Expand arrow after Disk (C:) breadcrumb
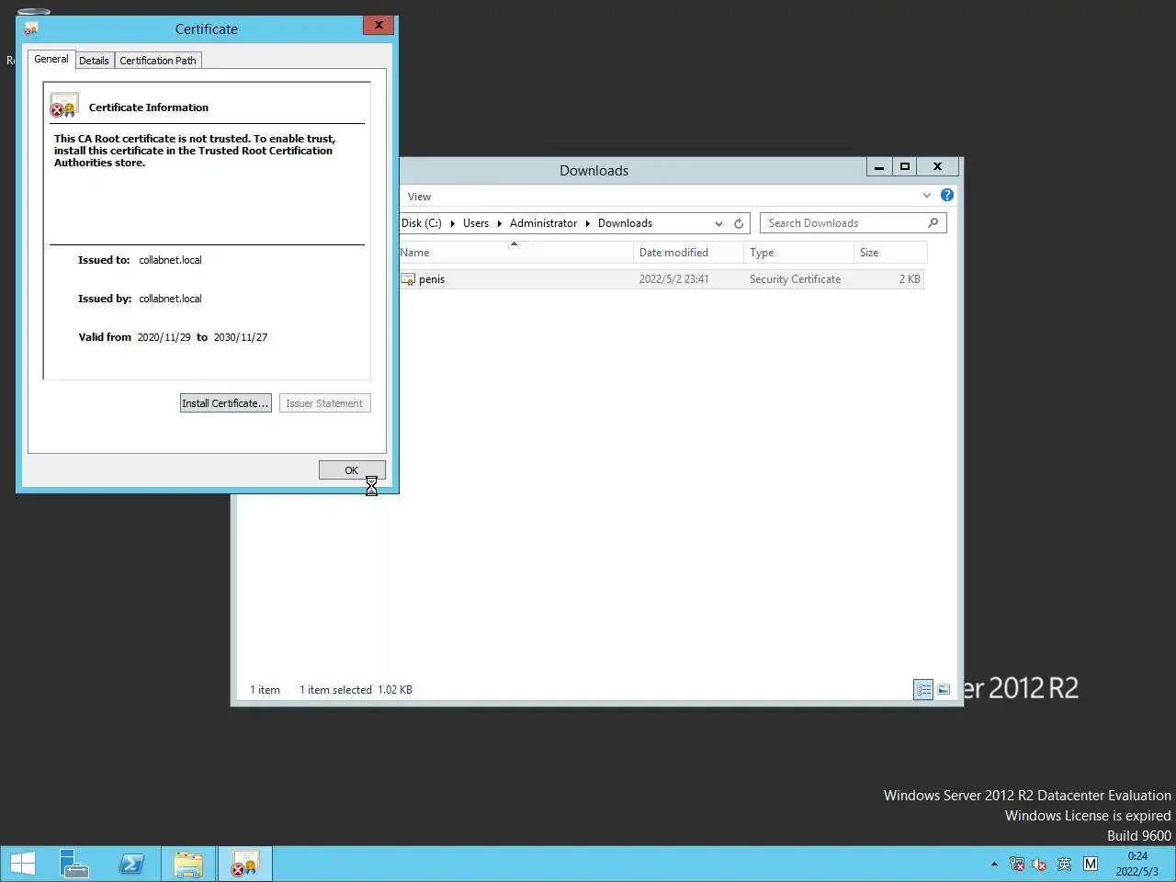 pyautogui.click(x=452, y=223)
